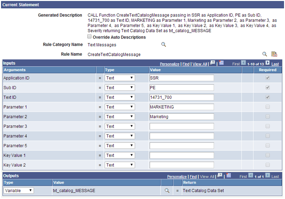The width and height of the screenshot is (285, 199).
Task: Click the previous-page arrow in Outputs grid
Action: 250,176
